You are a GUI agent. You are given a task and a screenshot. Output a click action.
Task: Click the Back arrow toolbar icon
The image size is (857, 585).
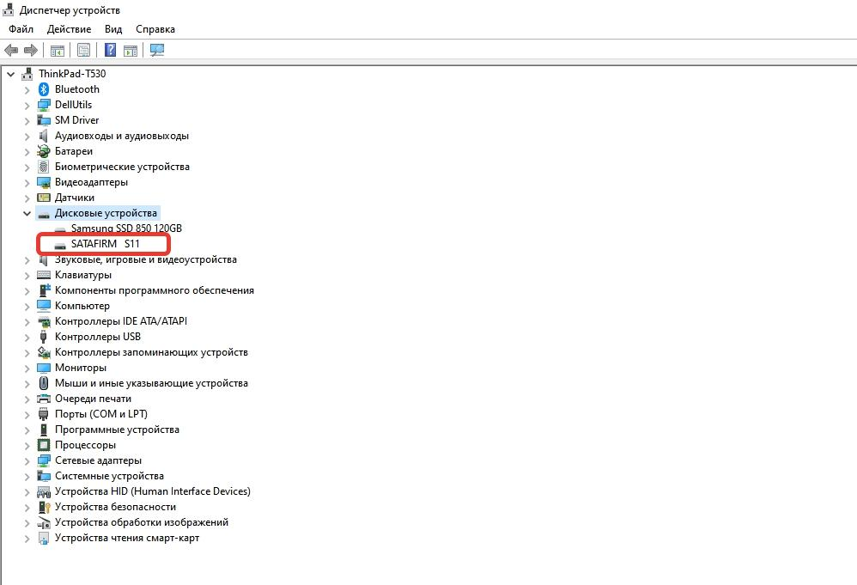pos(11,51)
